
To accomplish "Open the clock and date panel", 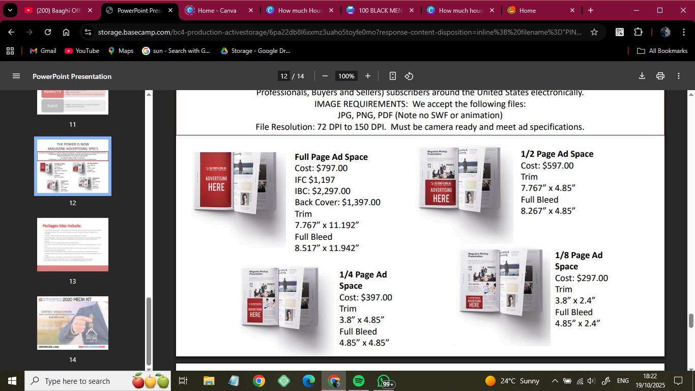I will pyautogui.click(x=650, y=381).
